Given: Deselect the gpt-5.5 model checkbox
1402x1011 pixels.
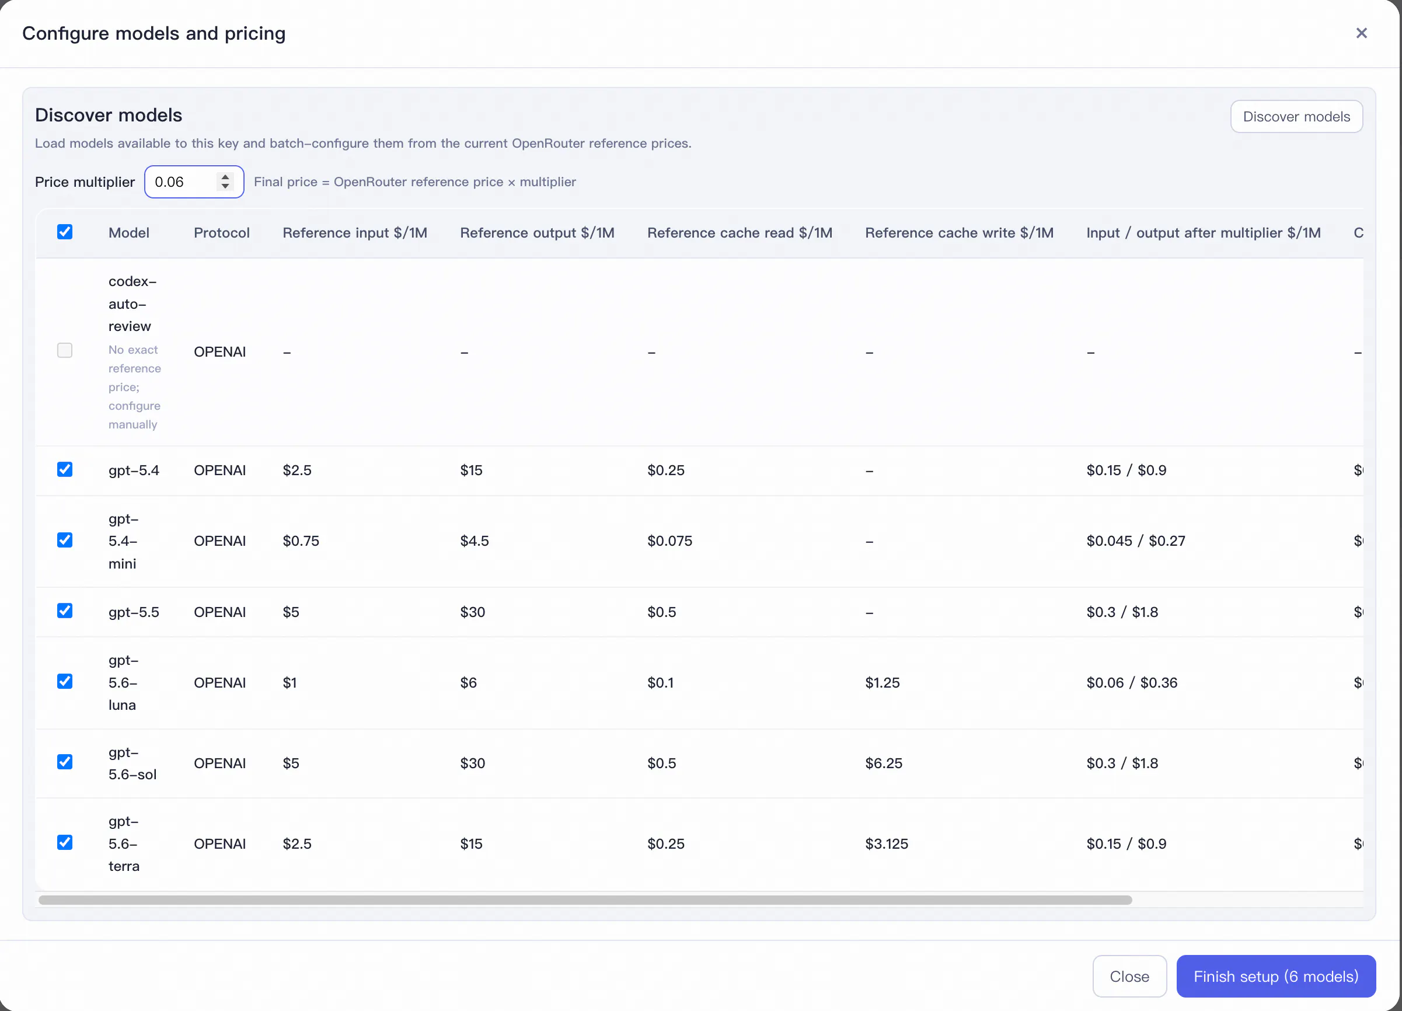Looking at the screenshot, I should tap(65, 611).
